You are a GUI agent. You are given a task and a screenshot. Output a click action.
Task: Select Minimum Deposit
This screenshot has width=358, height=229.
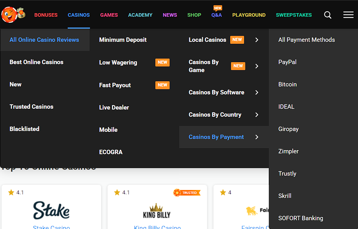pos(123,40)
